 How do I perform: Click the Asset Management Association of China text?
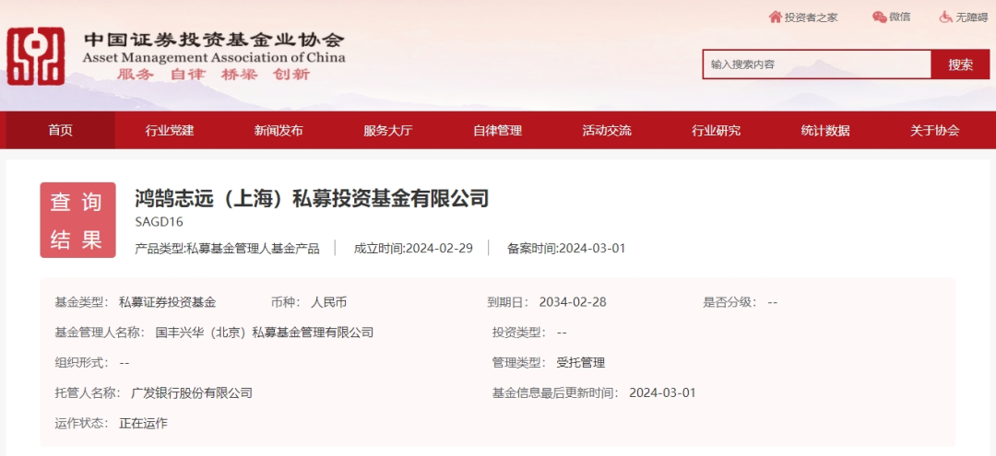214,58
